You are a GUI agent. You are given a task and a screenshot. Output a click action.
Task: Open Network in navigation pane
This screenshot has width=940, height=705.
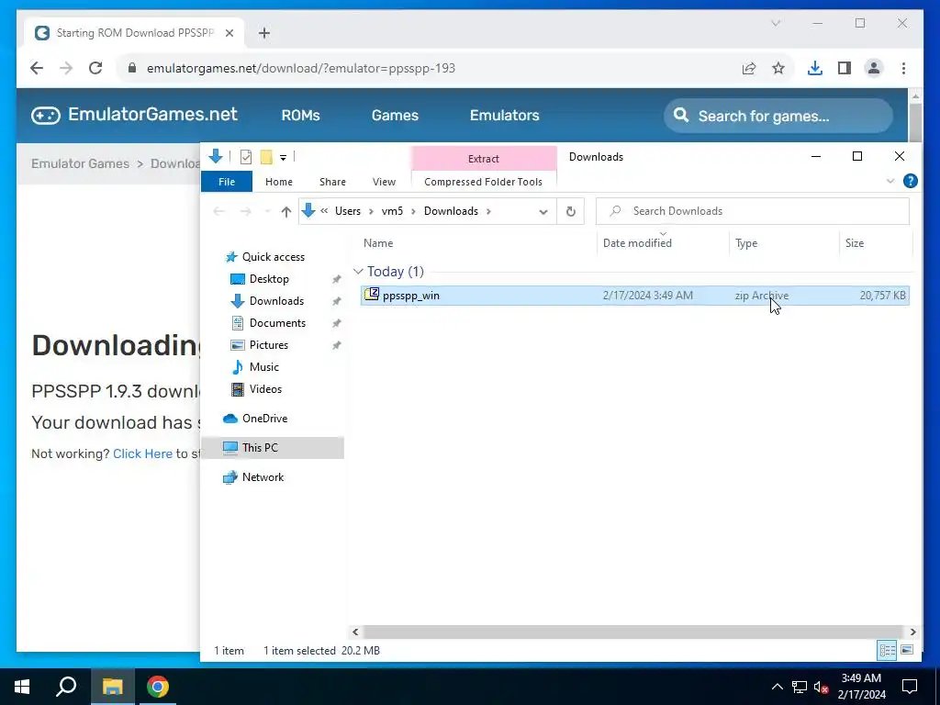click(263, 477)
